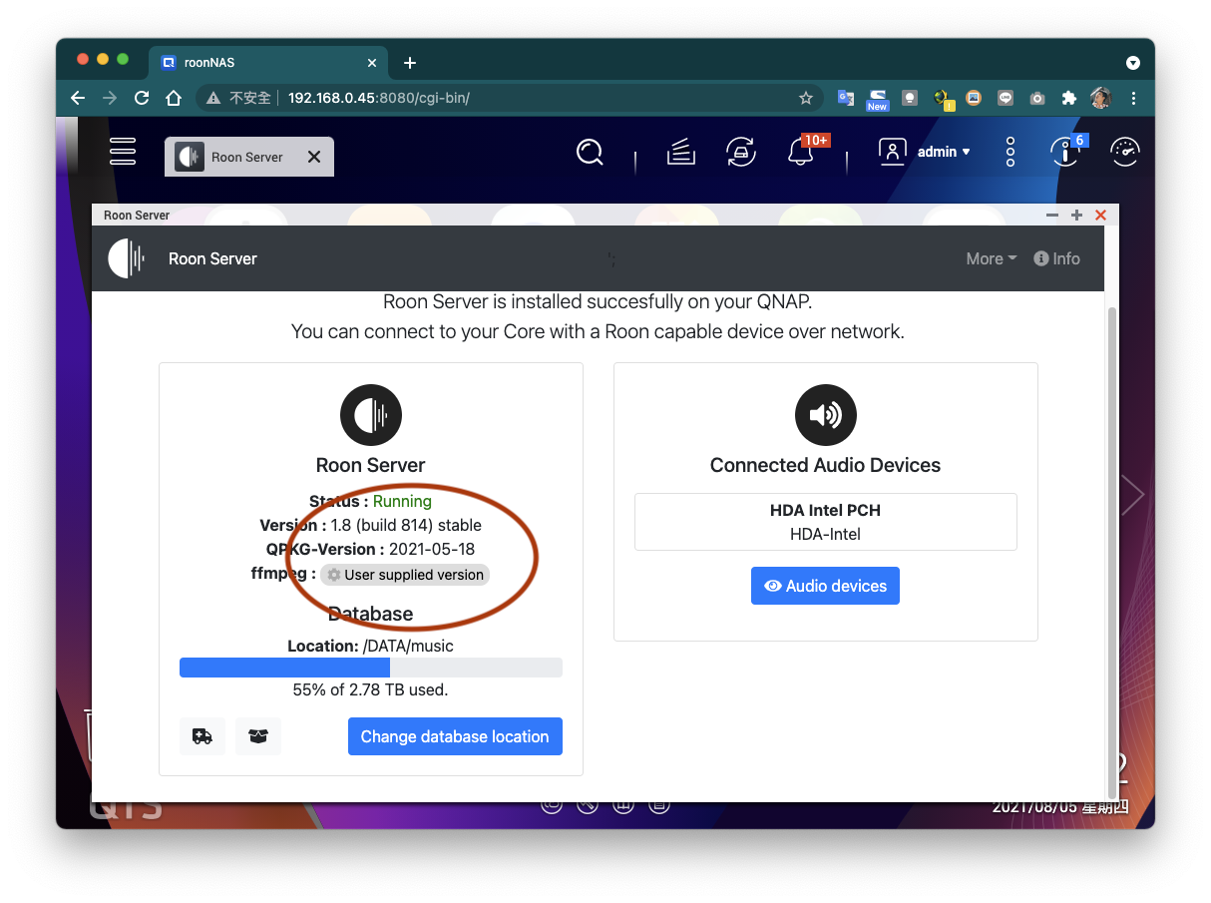Click the User supplied version ffmpeg badge

click(x=405, y=575)
